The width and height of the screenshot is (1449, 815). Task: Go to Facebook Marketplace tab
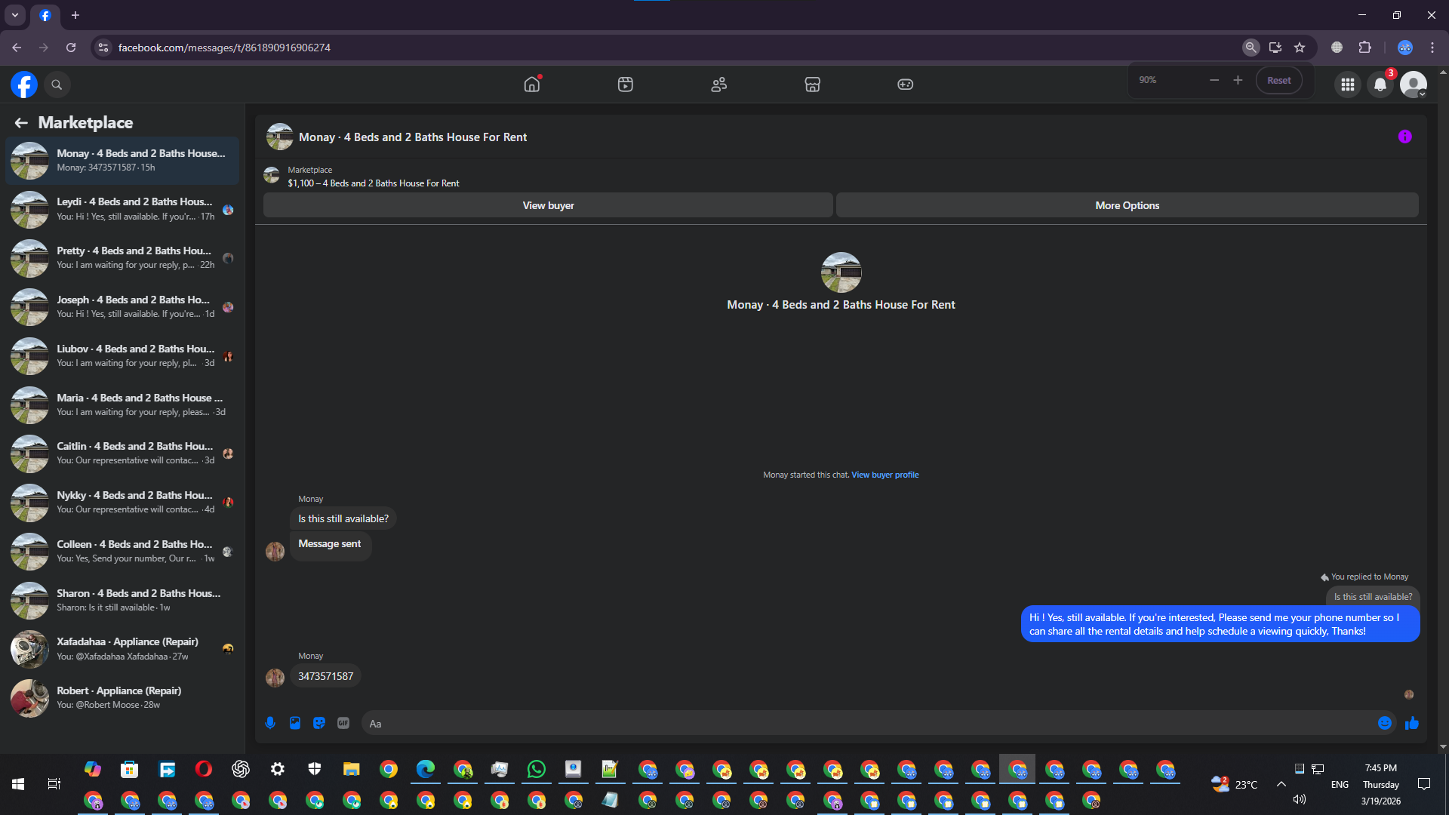click(x=812, y=85)
